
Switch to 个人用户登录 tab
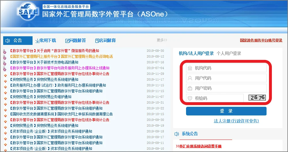click(x=229, y=53)
